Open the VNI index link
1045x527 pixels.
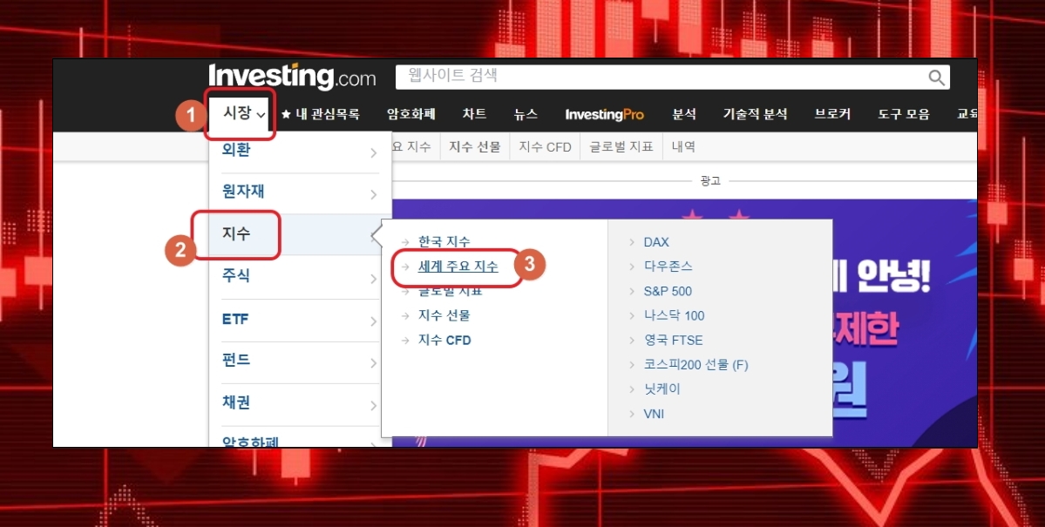tap(654, 414)
